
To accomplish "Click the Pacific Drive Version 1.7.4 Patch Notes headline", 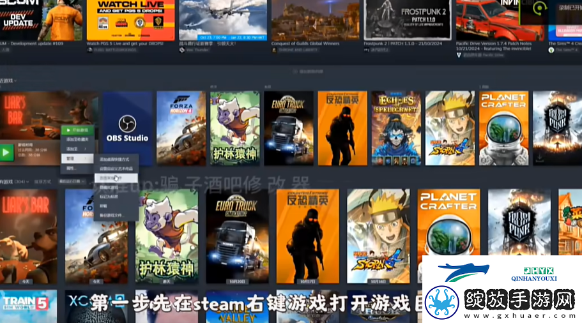I will (494, 45).
